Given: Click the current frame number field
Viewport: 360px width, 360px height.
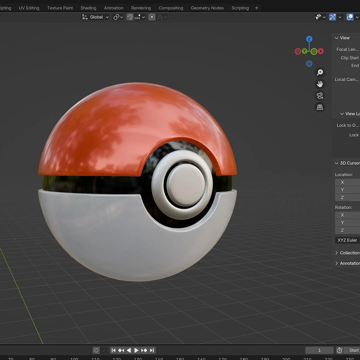Looking at the screenshot, I should click(319, 350).
